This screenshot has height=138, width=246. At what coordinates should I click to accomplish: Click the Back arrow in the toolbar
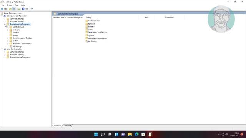point(2,9)
